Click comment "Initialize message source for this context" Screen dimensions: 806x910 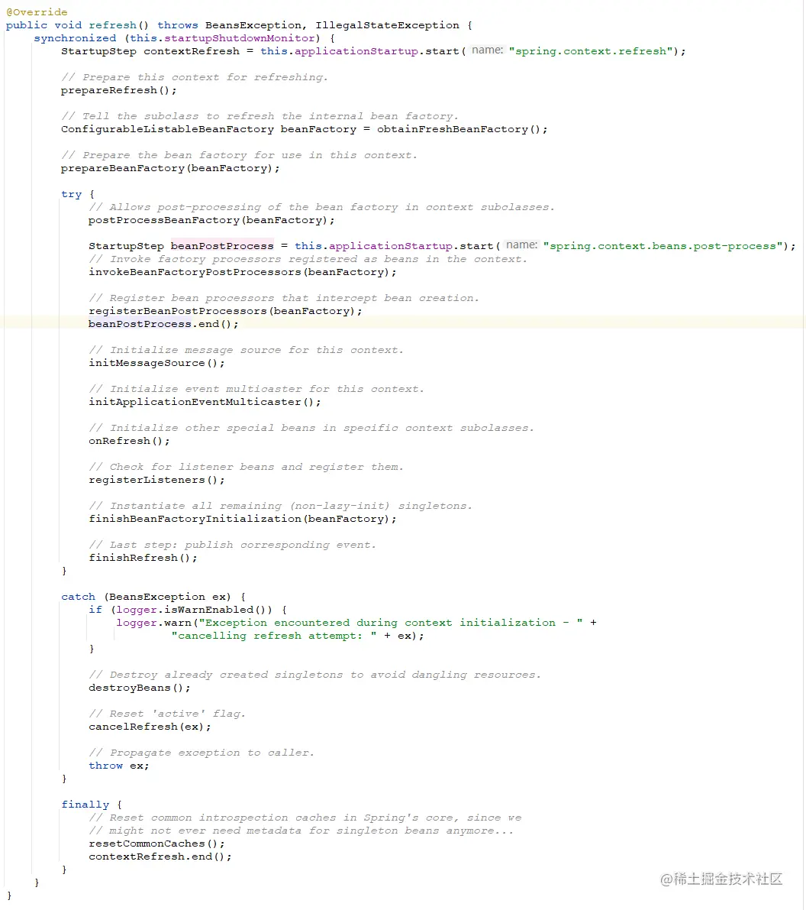click(246, 350)
